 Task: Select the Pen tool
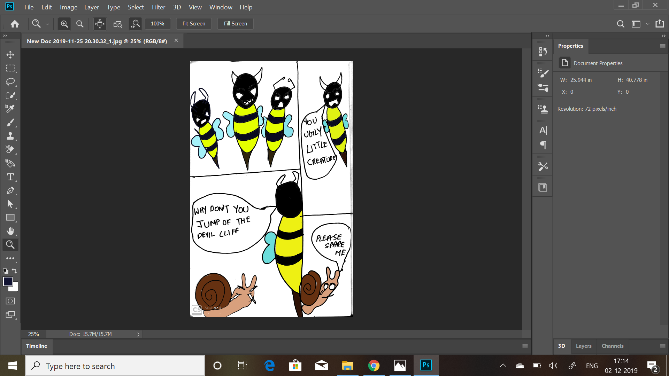(10, 190)
